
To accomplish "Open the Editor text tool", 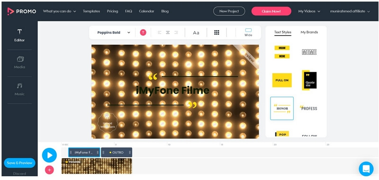I will click(19, 35).
